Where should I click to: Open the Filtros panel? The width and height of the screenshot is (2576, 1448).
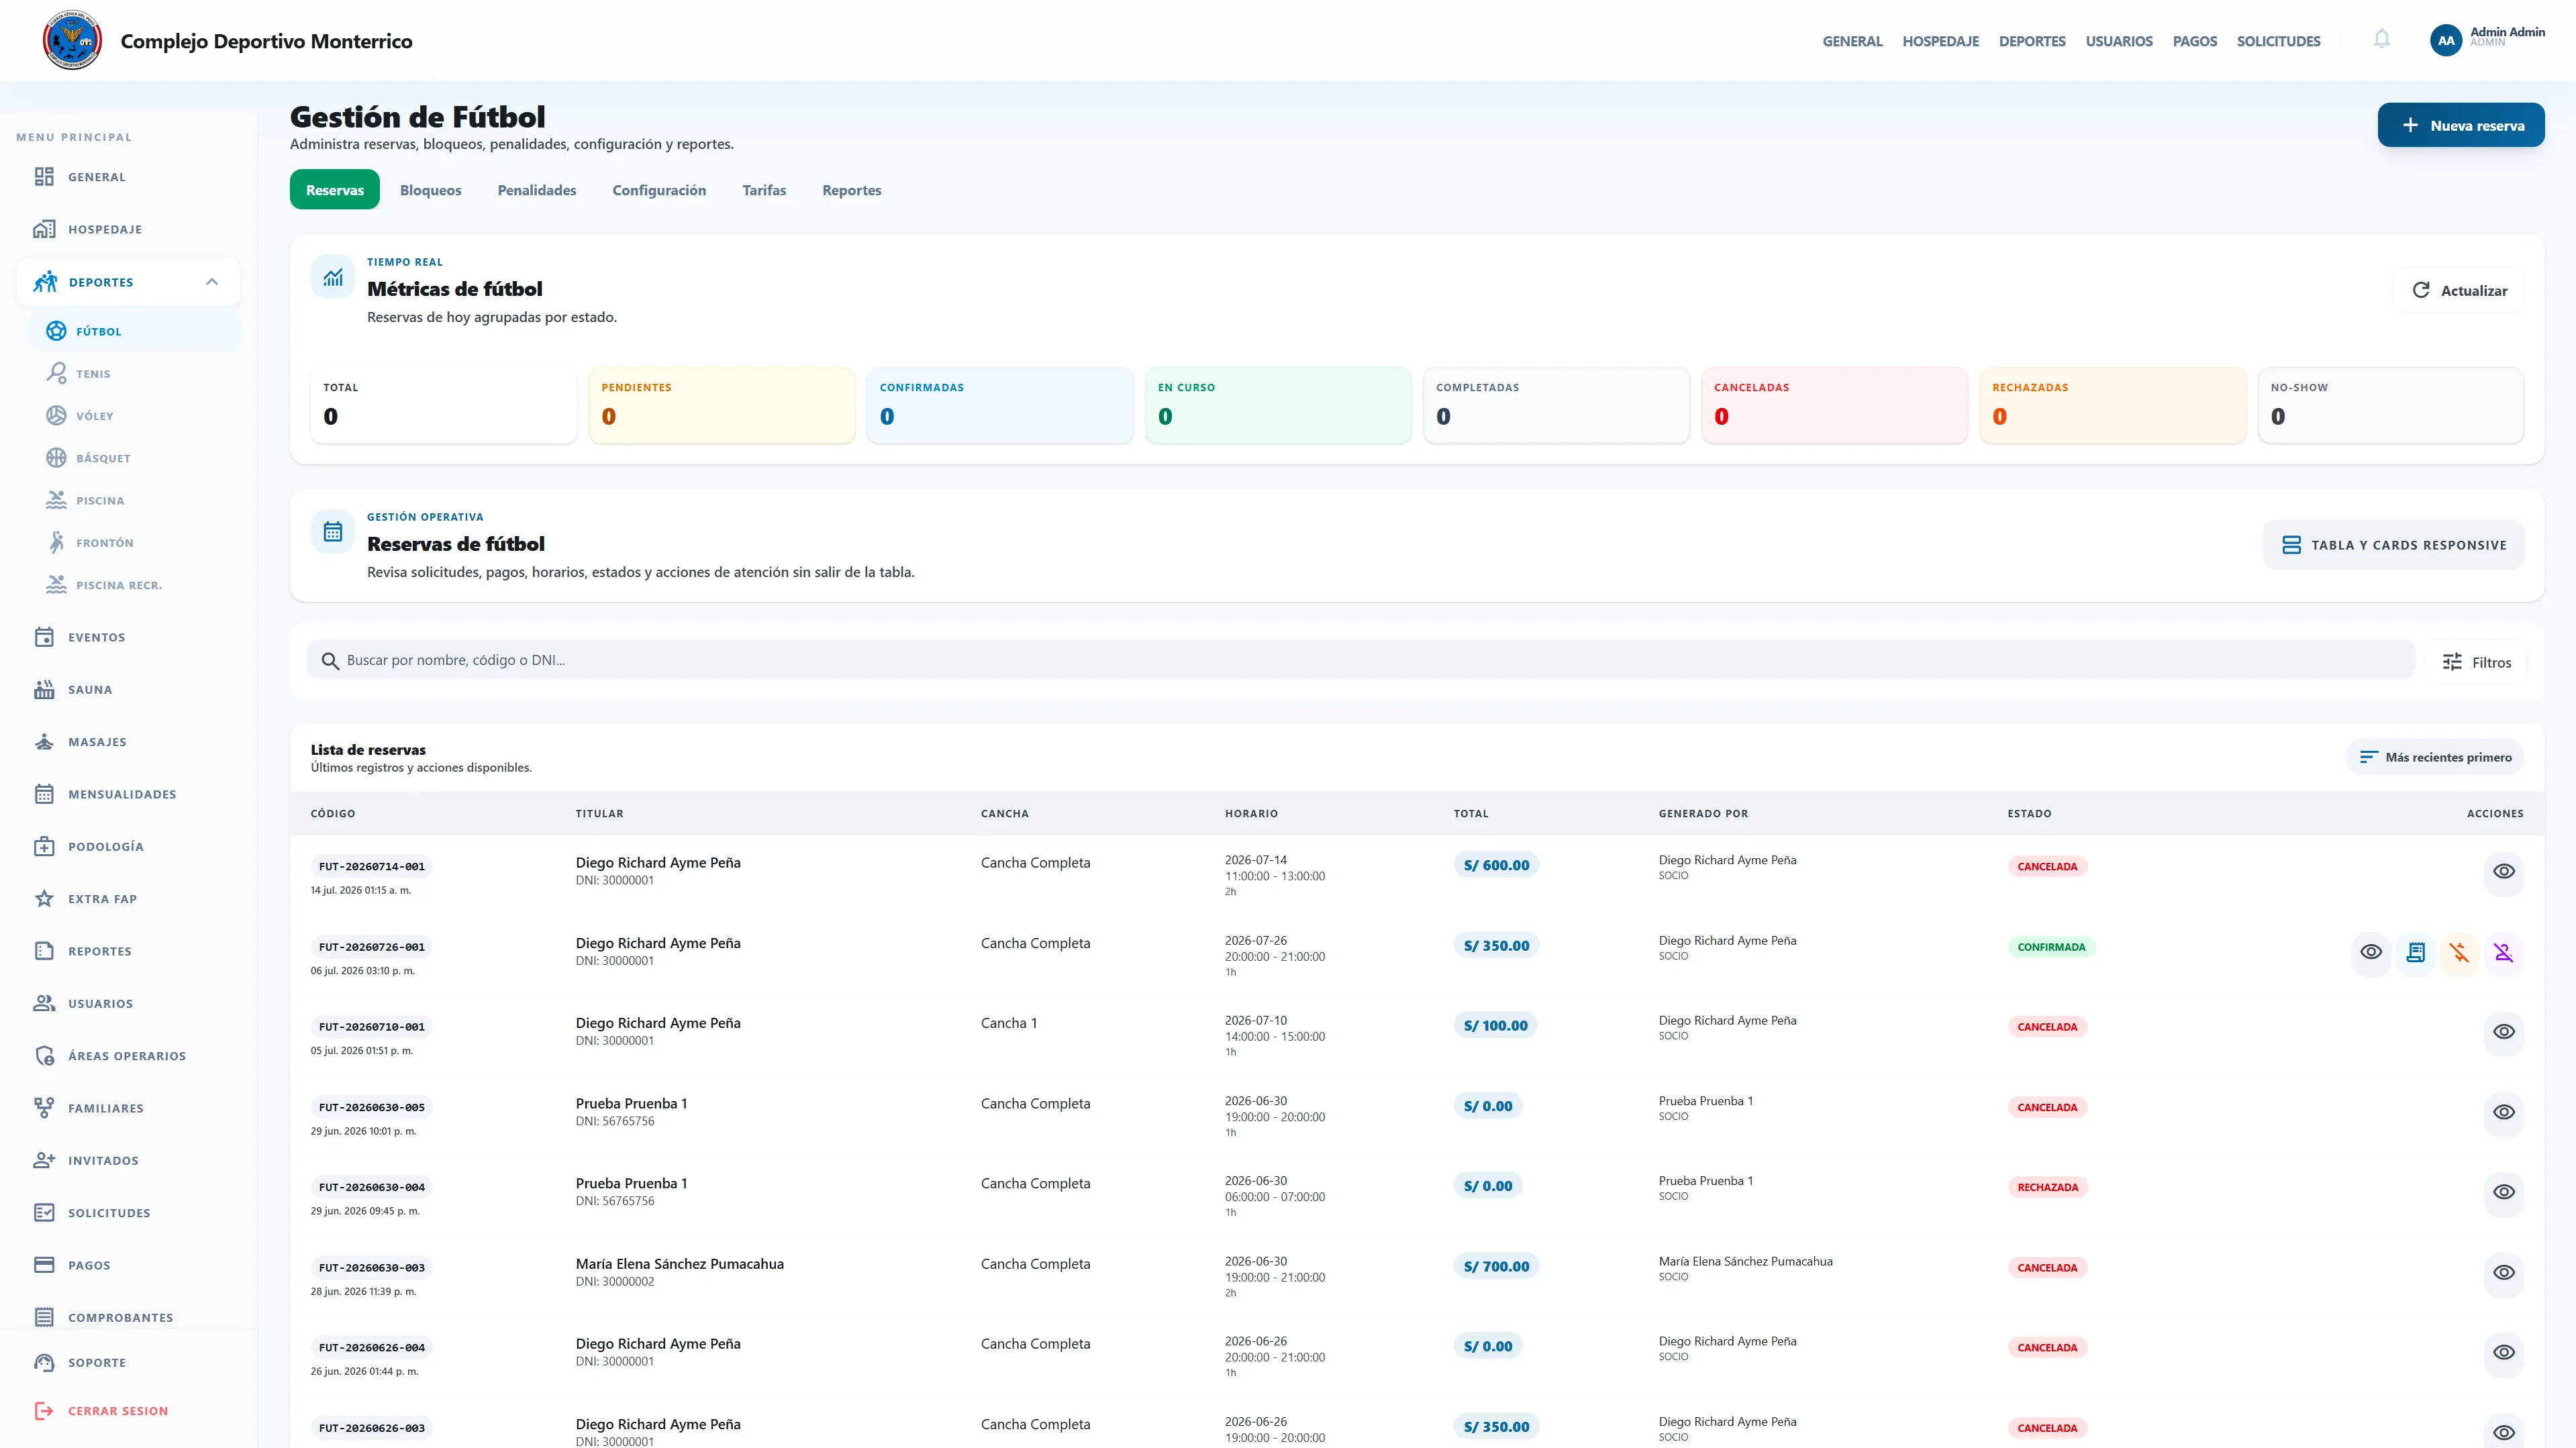2476,662
